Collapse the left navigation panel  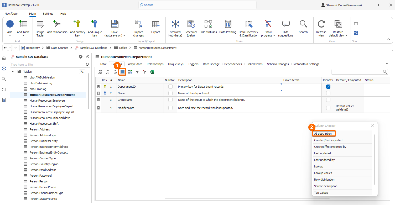(x=87, y=57)
